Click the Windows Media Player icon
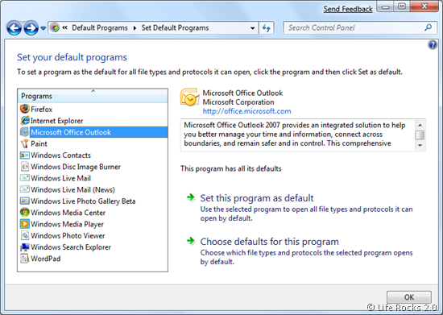The image size is (443, 315). (x=25, y=224)
